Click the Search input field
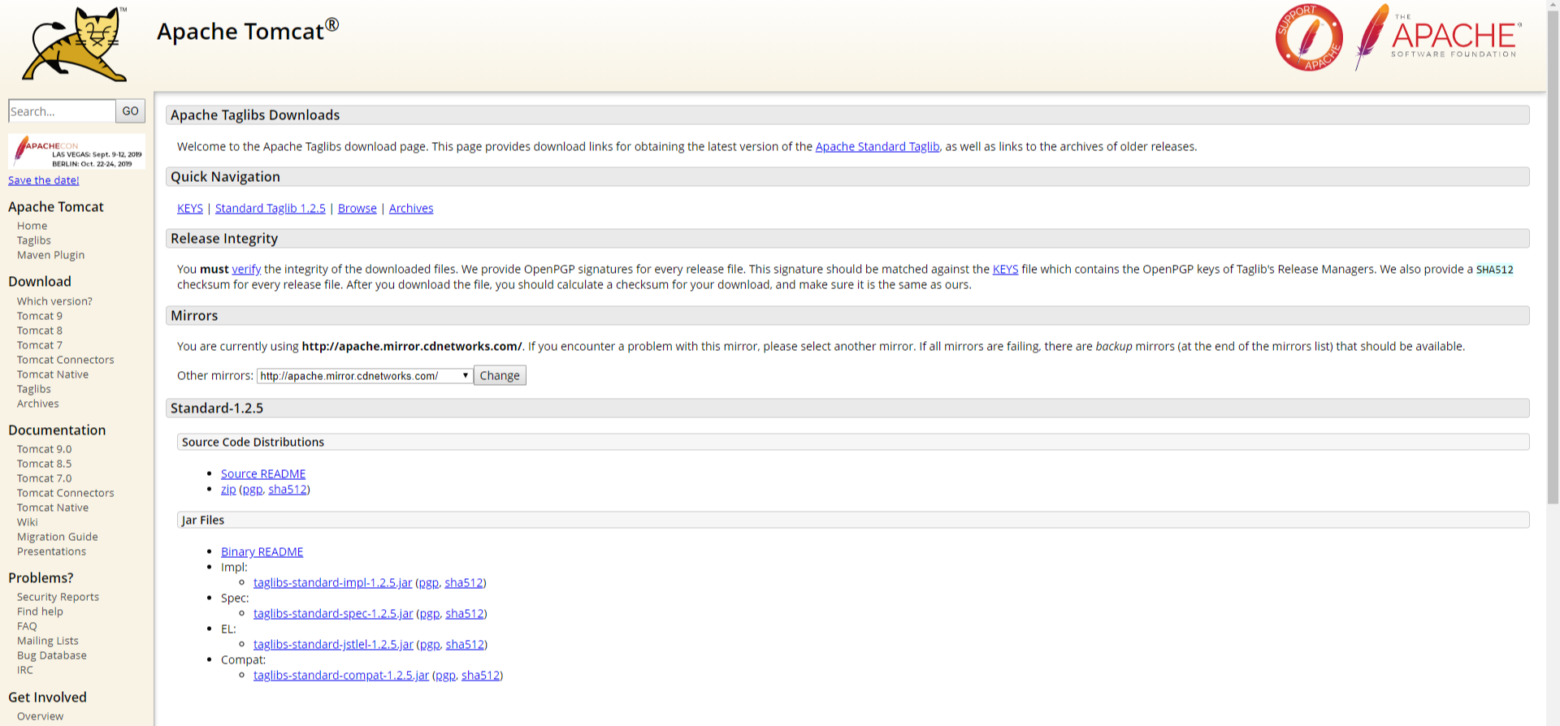Viewport: 1560px width, 726px height. coord(62,111)
